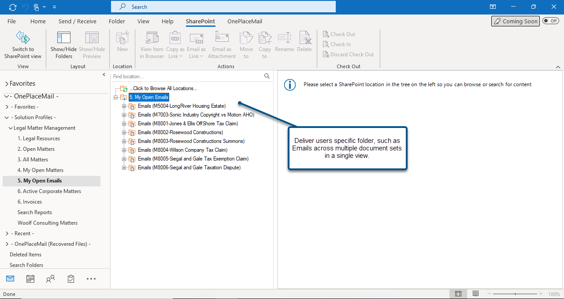Click the Move to ribbon icon
Screen dimensions: 564x299
tap(246, 38)
